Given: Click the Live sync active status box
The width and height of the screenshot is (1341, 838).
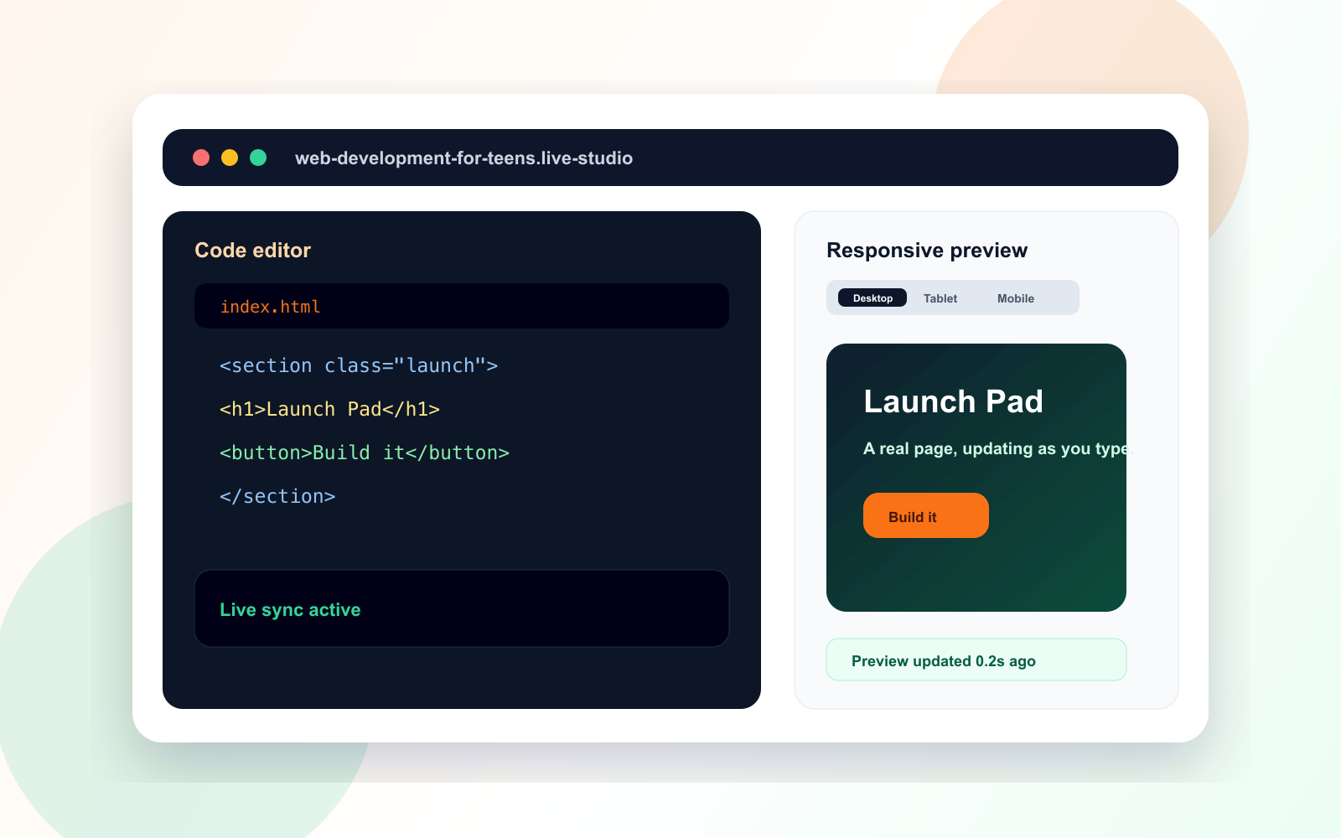Looking at the screenshot, I should [462, 608].
